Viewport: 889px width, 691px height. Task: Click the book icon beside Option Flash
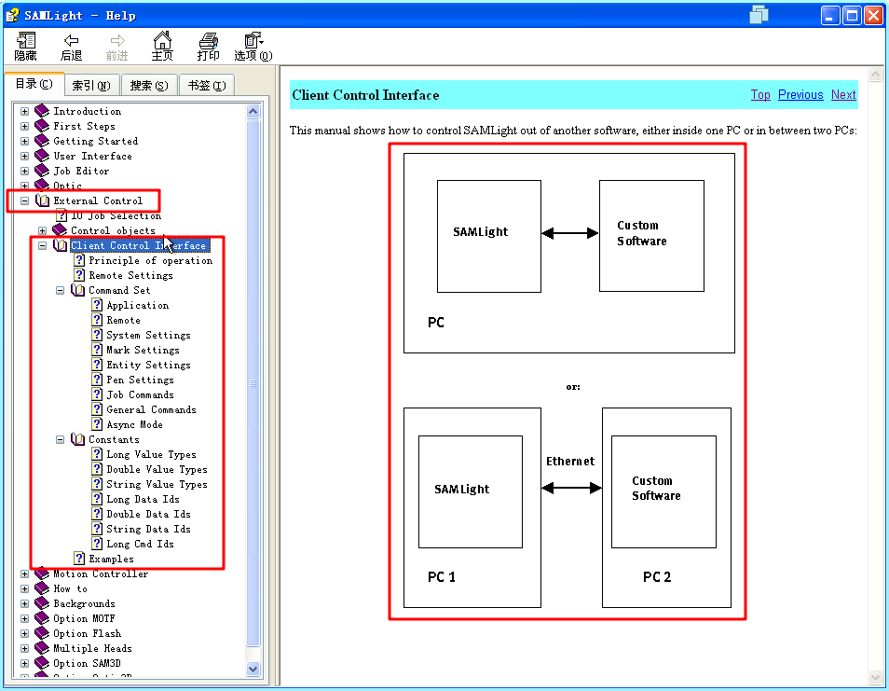click(42, 633)
